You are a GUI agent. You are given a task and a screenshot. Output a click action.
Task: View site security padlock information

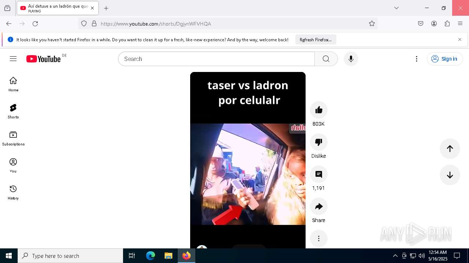tap(94, 24)
